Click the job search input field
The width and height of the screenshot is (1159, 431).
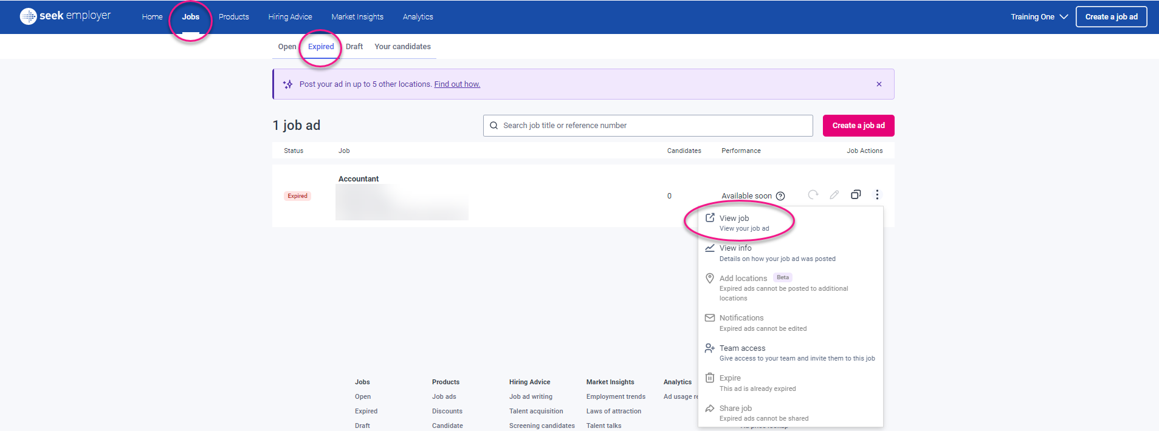(648, 126)
